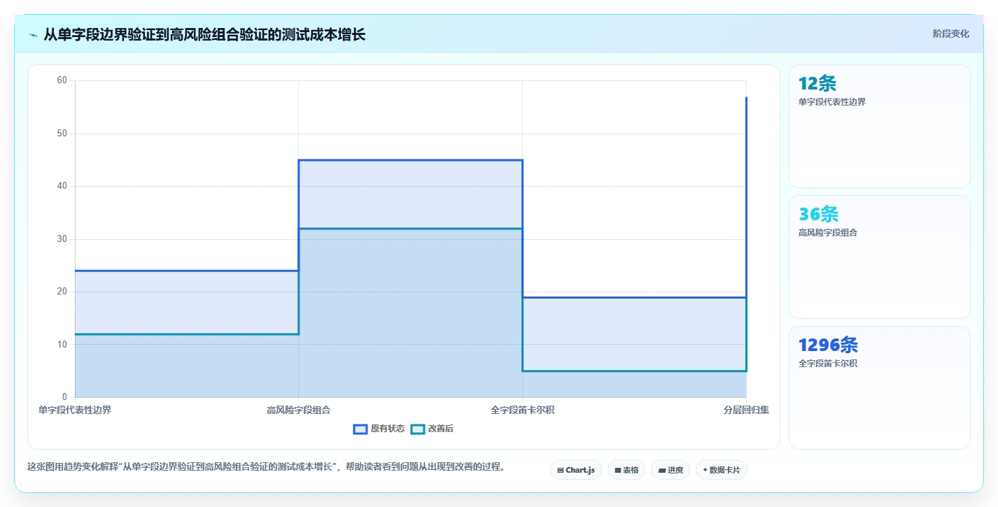The width and height of the screenshot is (998, 507).
Task: Click the x-axis label 分层回归集
Action: pos(746,410)
